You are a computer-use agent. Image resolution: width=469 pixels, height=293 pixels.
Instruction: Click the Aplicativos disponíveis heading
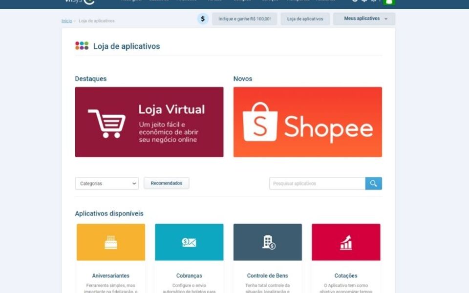click(109, 213)
